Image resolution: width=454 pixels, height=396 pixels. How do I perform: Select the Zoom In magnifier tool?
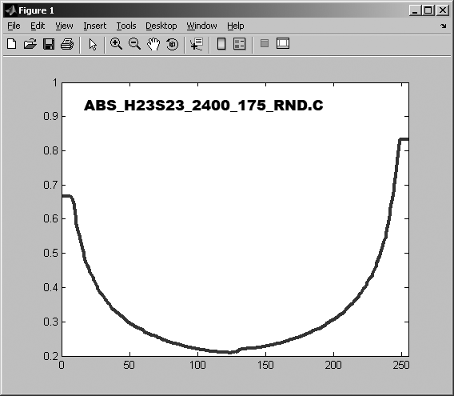tap(116, 44)
